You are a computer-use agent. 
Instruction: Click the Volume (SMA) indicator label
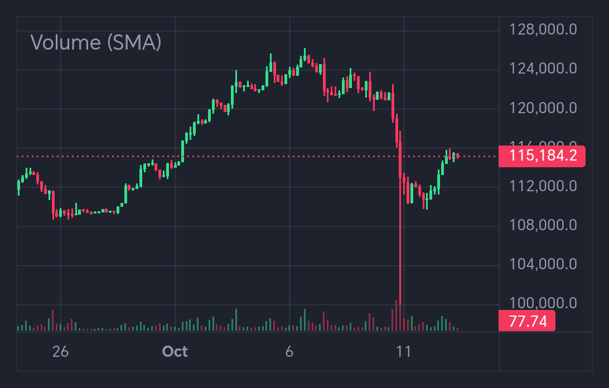[x=96, y=42]
